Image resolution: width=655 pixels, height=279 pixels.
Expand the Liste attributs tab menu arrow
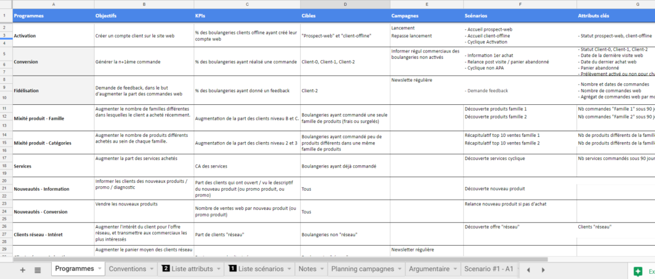coord(219,269)
